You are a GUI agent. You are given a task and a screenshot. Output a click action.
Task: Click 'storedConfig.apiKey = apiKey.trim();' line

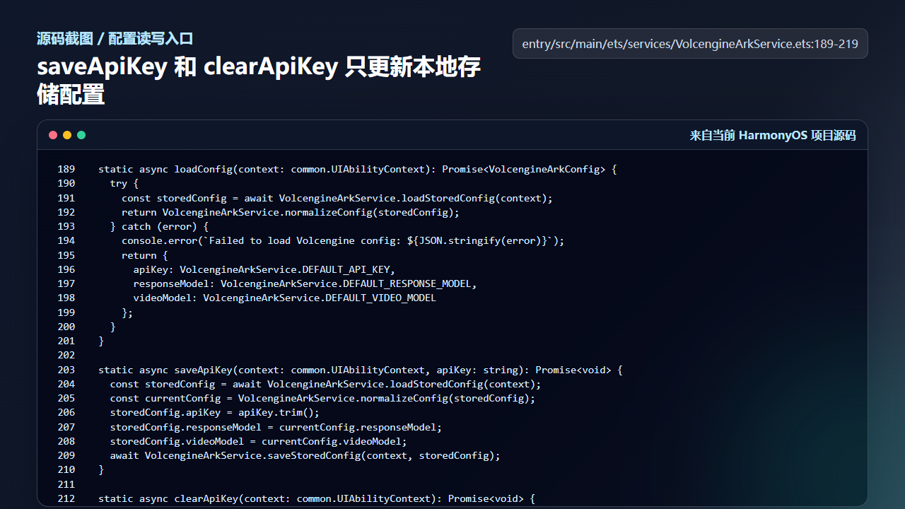(x=215, y=412)
